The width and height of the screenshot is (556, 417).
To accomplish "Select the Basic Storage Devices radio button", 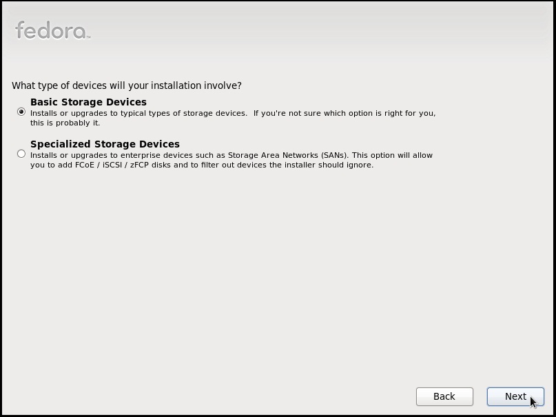I will (21, 112).
